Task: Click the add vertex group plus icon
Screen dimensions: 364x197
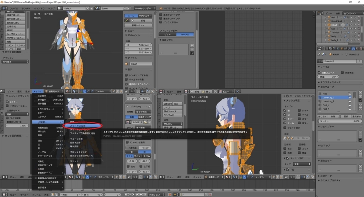Action: click(x=360, y=93)
